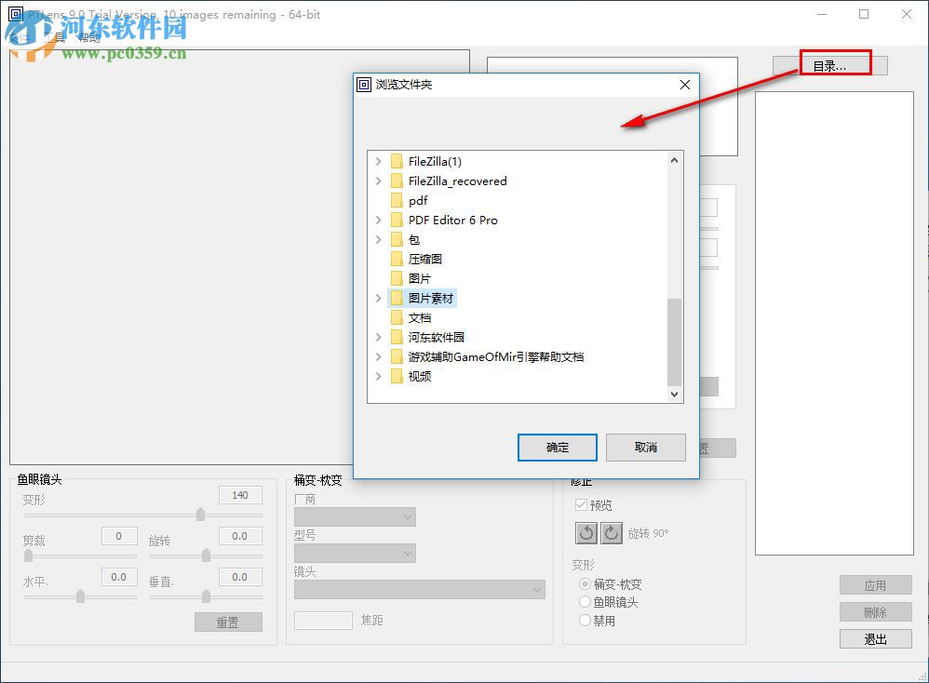Click the folder tree scrollbar up arrow
This screenshot has width=929, height=683.
tap(674, 160)
